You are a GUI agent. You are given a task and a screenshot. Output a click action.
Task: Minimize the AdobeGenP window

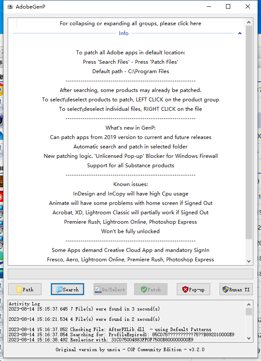pos(208,6)
